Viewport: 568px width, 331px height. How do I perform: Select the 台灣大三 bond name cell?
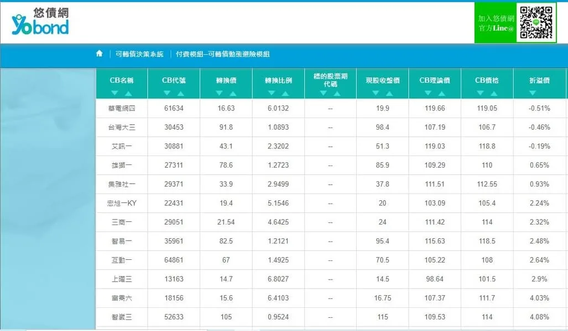coord(122,127)
